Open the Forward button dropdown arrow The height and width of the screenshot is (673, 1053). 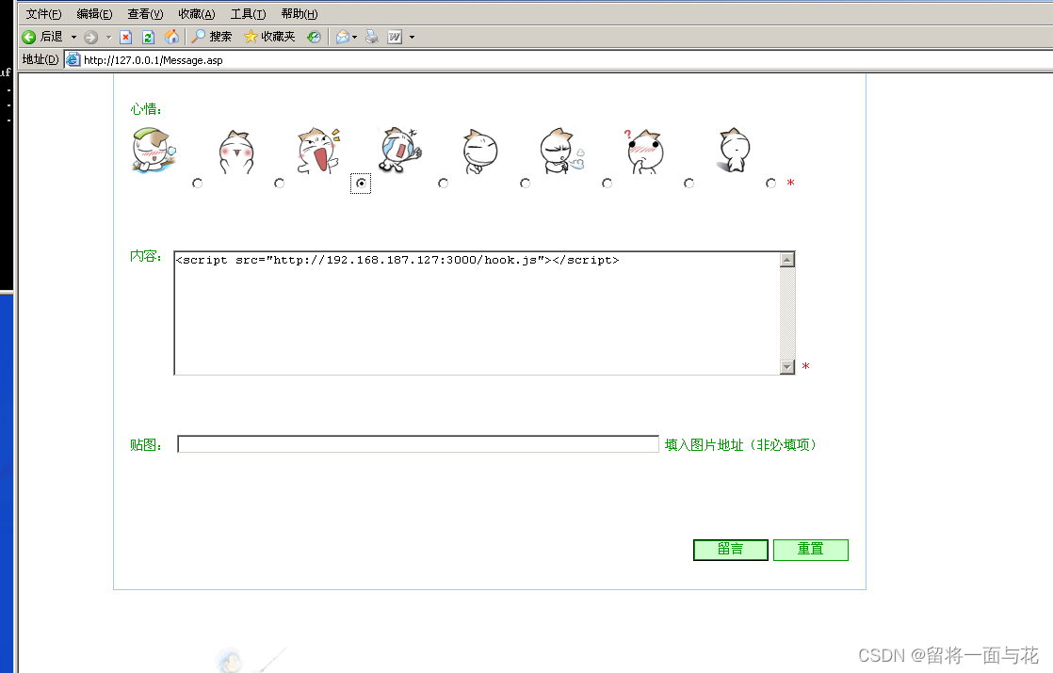coord(106,37)
